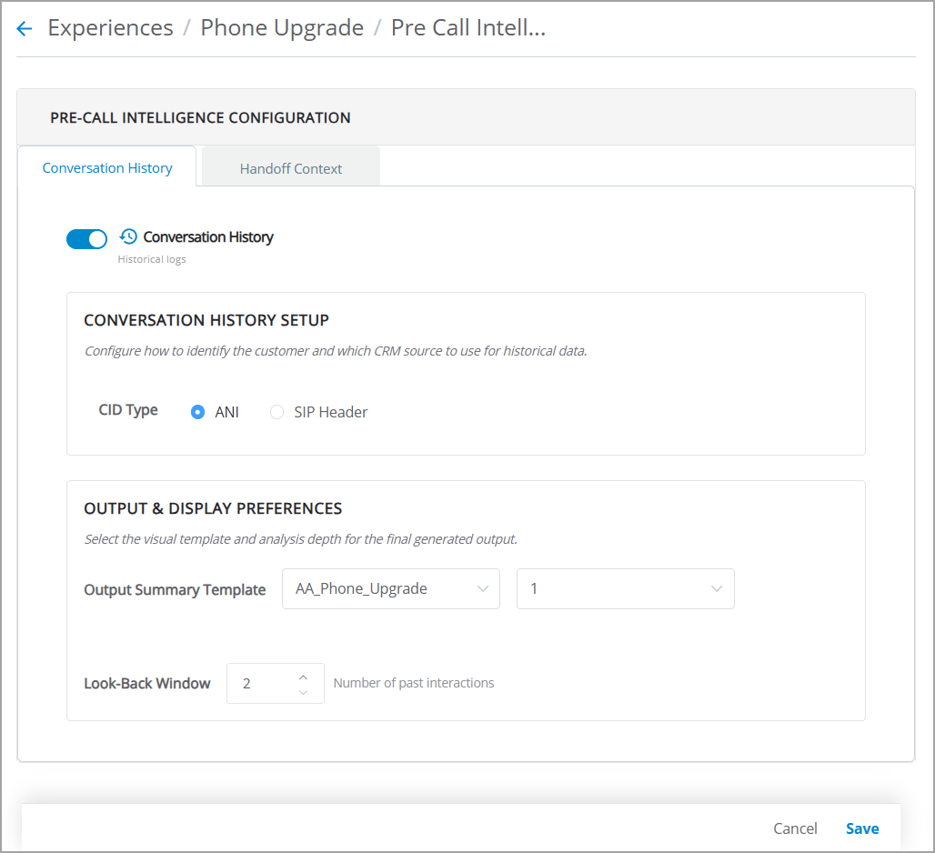Click the back arrow icon
This screenshot has width=935, height=853.
[x=25, y=28]
